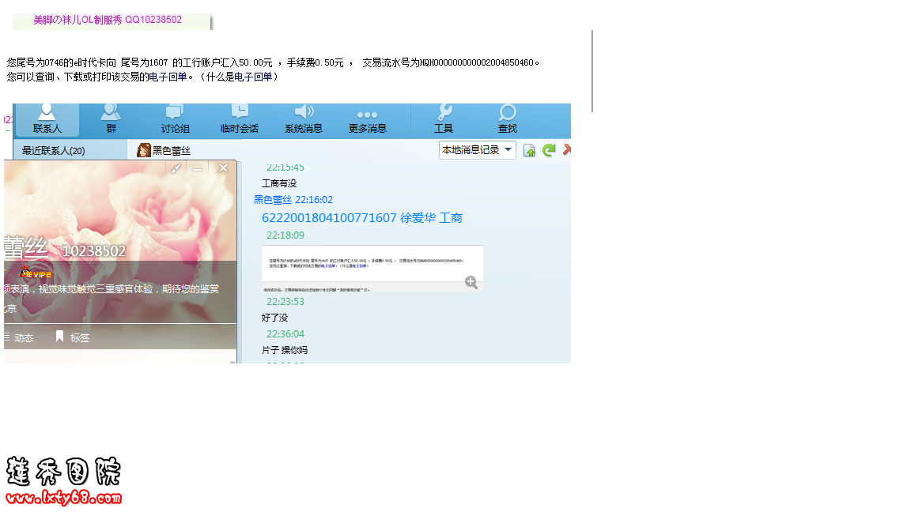Click the message text 好了没
The height and width of the screenshot is (512, 911).
coord(275,318)
